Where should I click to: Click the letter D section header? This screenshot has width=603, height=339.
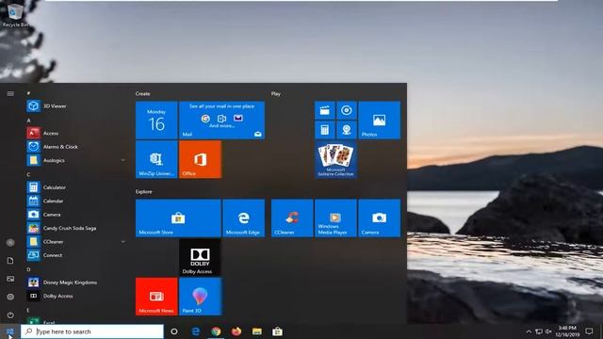(x=28, y=269)
